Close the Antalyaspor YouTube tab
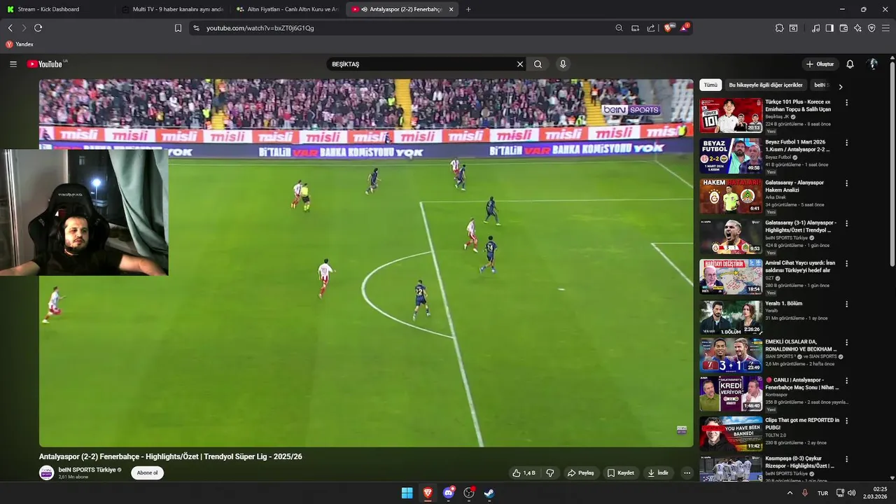896x504 pixels. coord(451,9)
